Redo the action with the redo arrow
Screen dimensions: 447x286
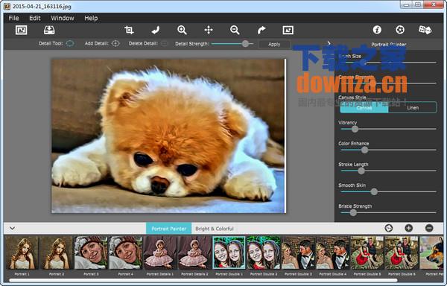[x=261, y=30]
